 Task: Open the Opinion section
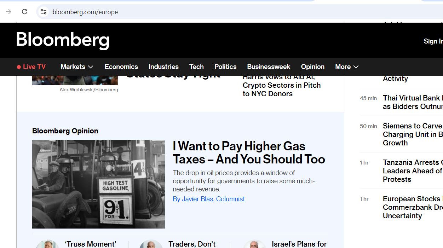(x=312, y=67)
